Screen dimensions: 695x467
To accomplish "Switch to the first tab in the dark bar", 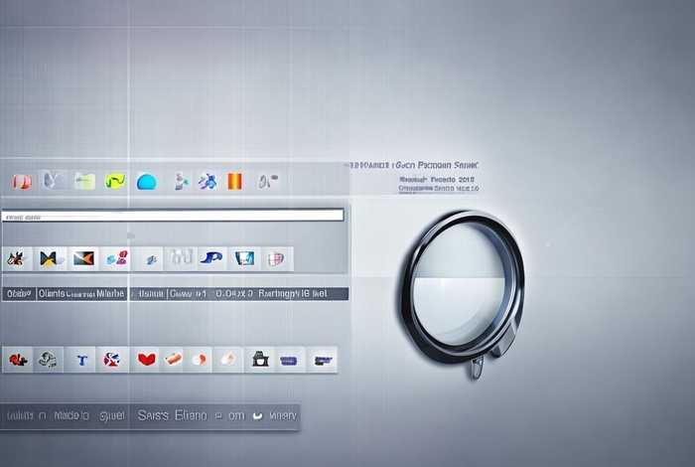I will pyautogui.click(x=16, y=294).
